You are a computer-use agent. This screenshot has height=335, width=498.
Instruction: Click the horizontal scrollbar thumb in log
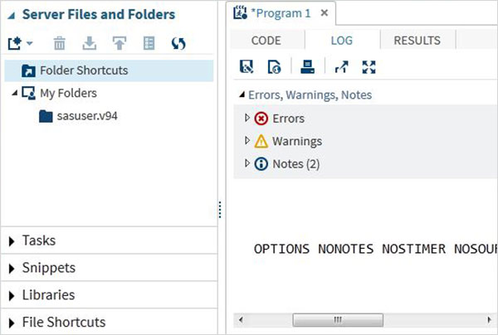click(336, 320)
